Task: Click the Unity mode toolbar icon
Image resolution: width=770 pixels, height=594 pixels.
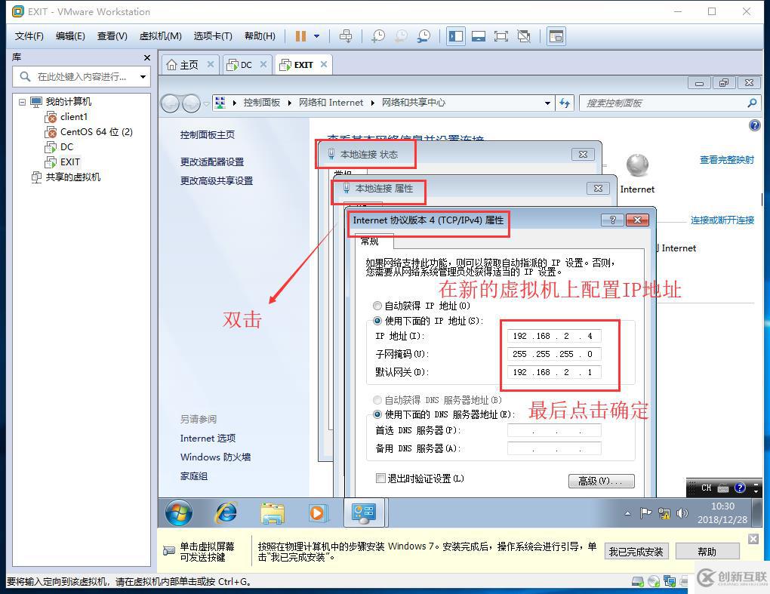Action: point(524,35)
